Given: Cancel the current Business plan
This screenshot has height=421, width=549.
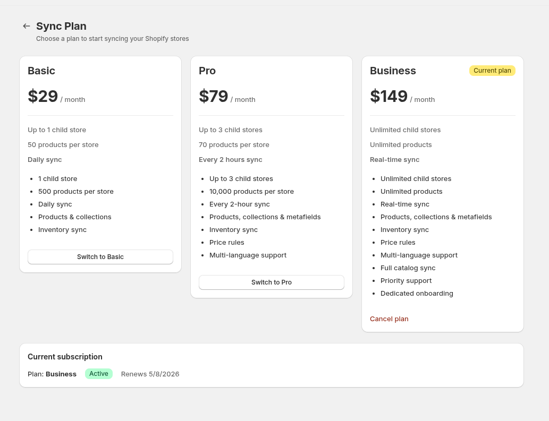Looking at the screenshot, I should tap(389, 319).
